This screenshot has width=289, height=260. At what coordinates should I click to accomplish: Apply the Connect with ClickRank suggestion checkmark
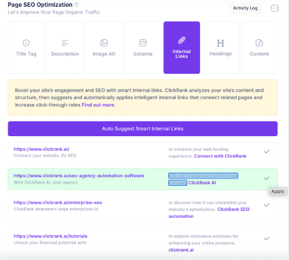[267, 151]
